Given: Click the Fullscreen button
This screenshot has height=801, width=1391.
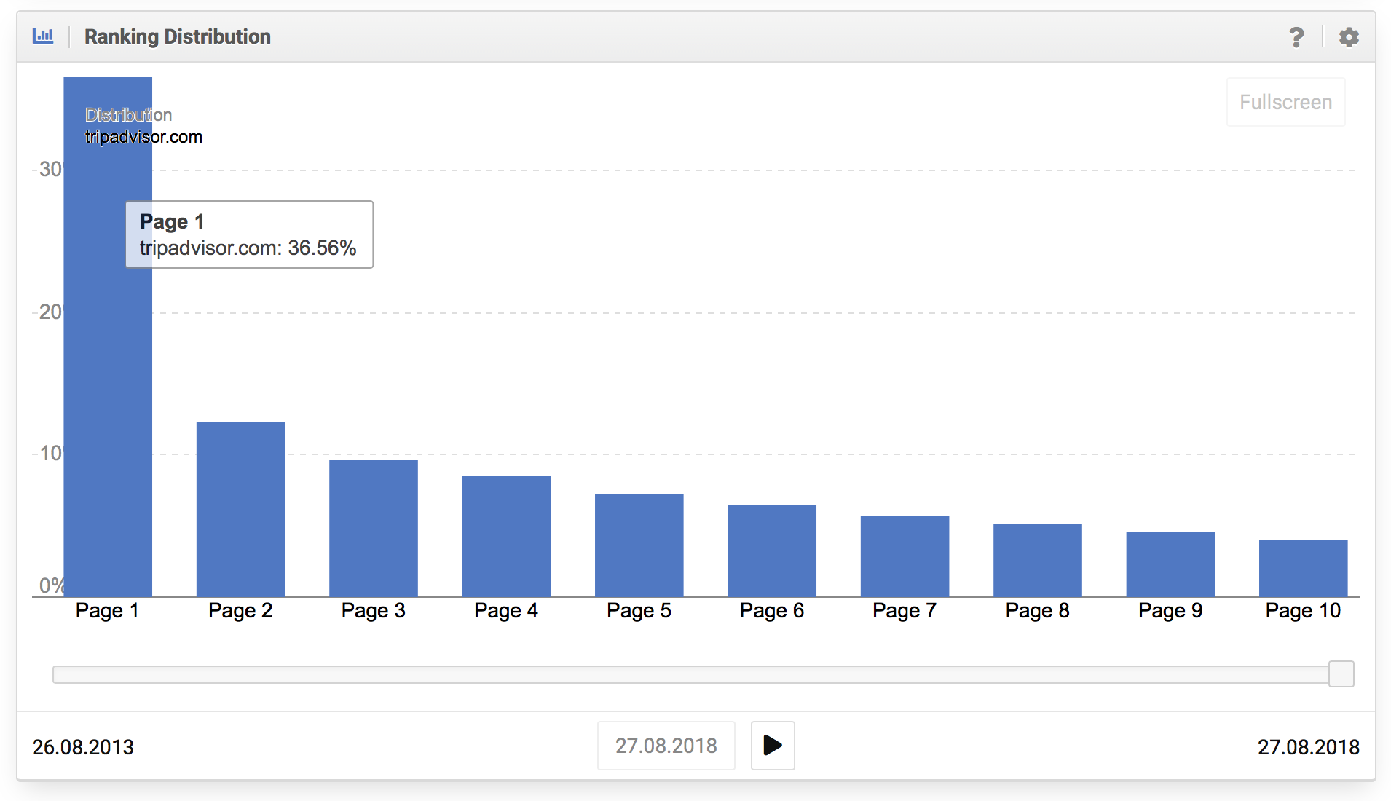Looking at the screenshot, I should [1285, 102].
